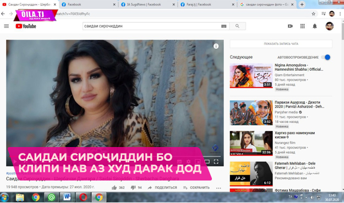The height and width of the screenshot is (203, 344).
Task: Open Chrome profile avatar in toolbar
Action: tap(332, 14)
